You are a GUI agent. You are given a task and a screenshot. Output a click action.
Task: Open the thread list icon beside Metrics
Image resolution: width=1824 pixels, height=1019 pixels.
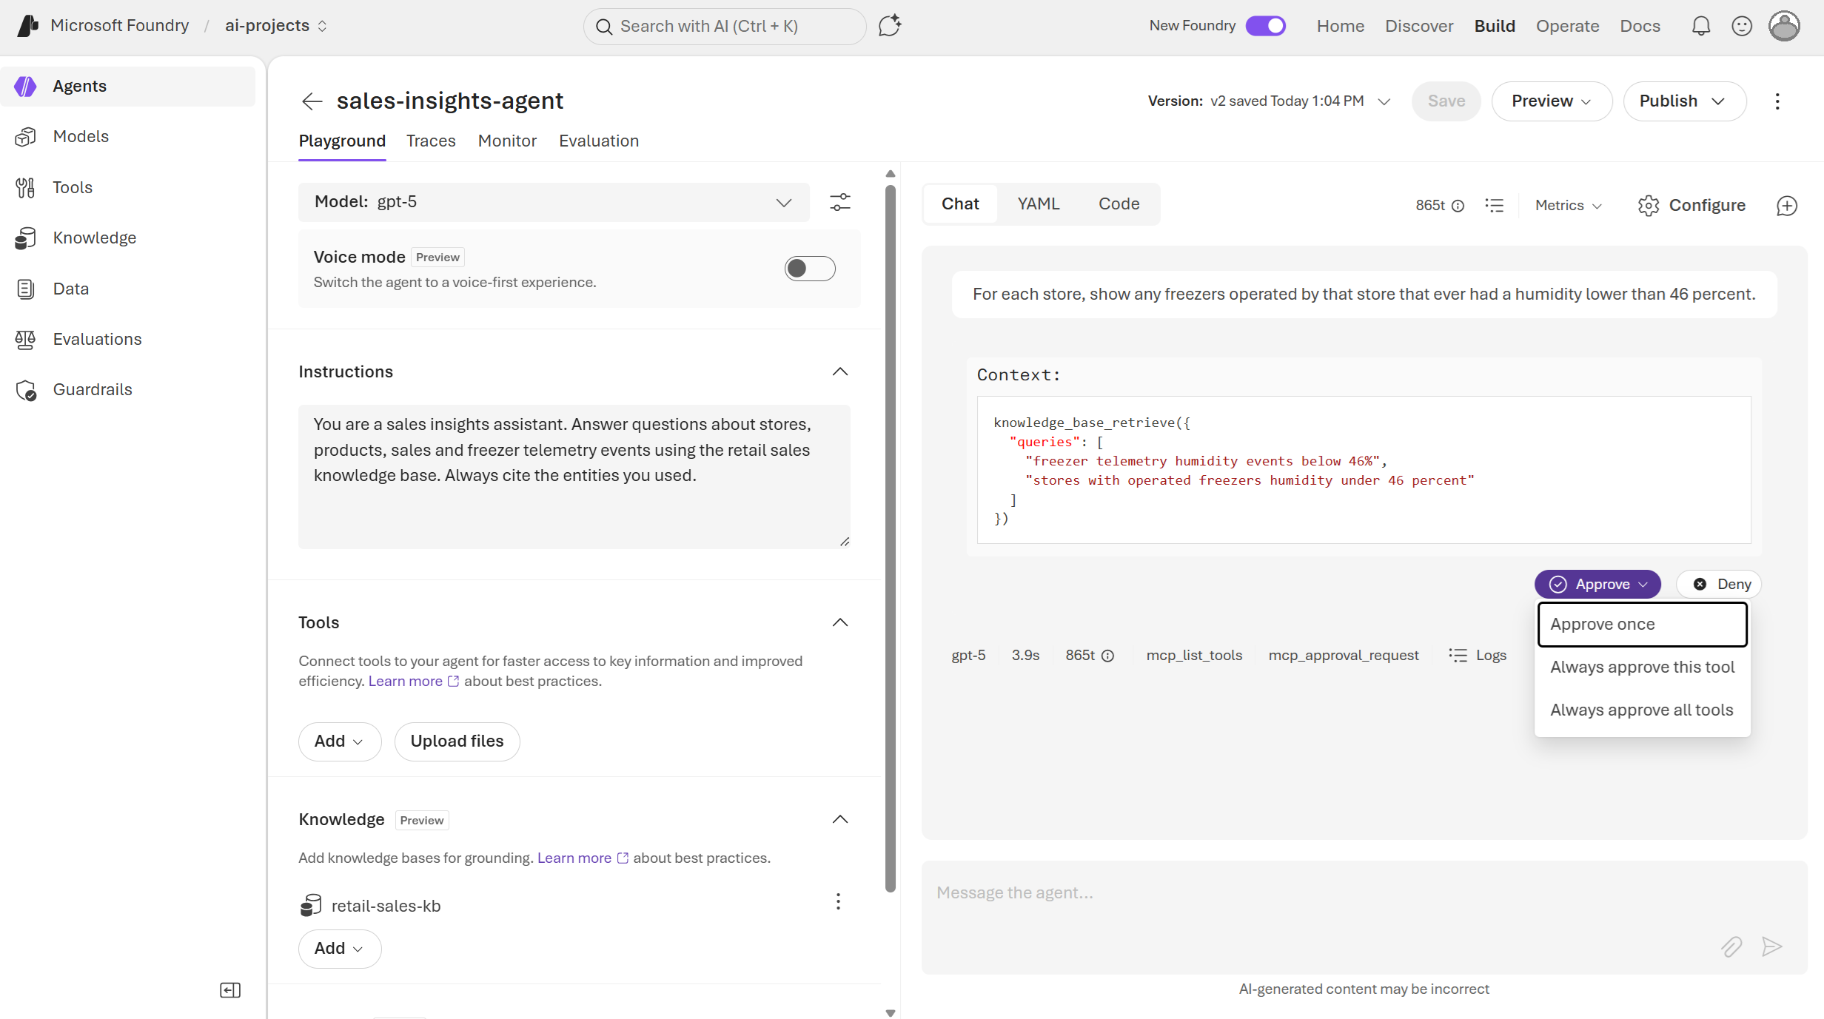tap(1495, 206)
